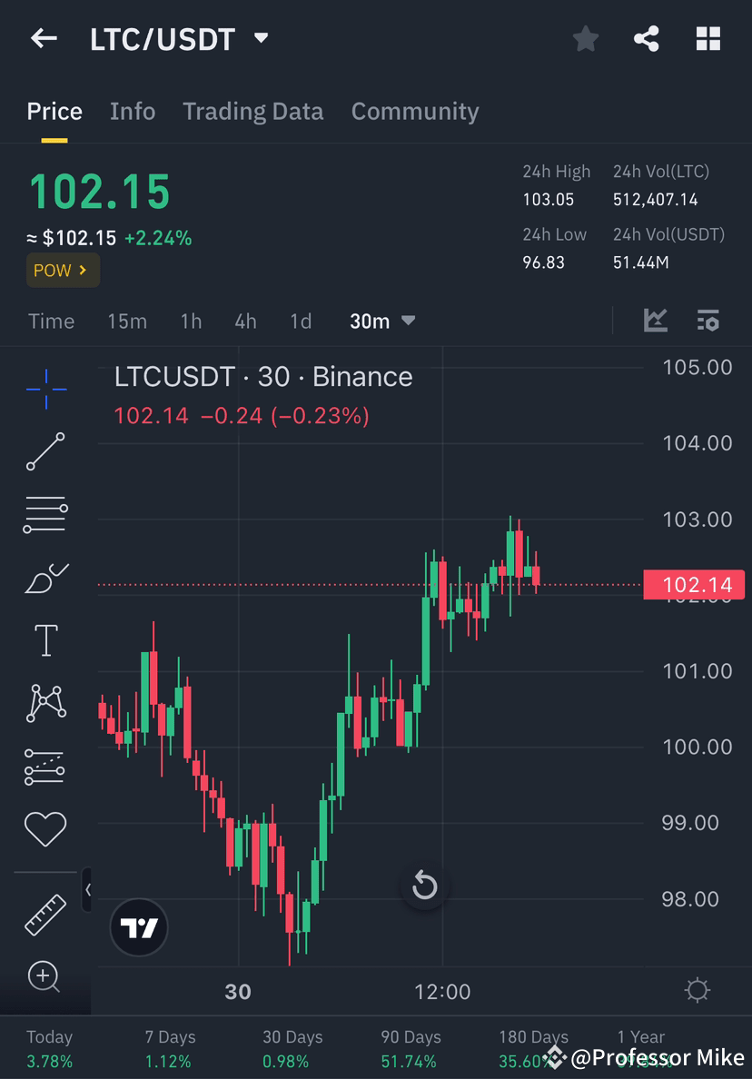Select the crosshair cursor tool
Image resolution: width=752 pixels, height=1079 pixels.
click(45, 389)
